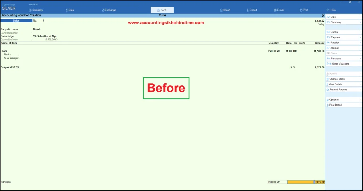
Task: Open F10: Other Vouchers
Action: tap(342, 64)
